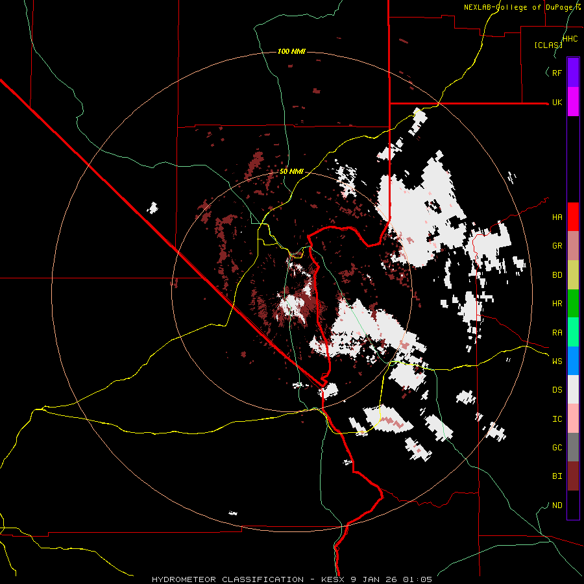The image size is (584, 584).
Task: Click the 50 NMI range ring label
Action: (x=291, y=171)
